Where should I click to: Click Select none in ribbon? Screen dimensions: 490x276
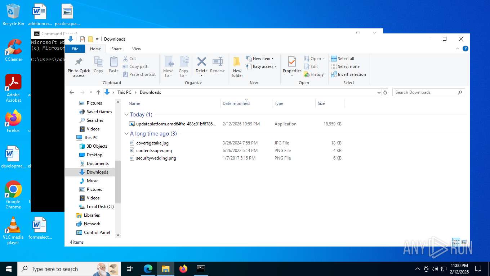[345, 66]
